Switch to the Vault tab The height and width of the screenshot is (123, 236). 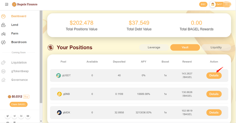(185, 47)
